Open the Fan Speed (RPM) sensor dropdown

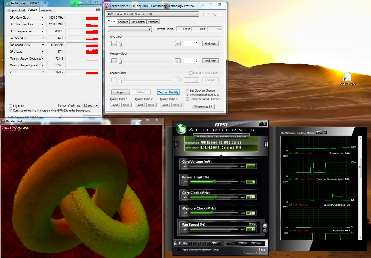point(43,45)
